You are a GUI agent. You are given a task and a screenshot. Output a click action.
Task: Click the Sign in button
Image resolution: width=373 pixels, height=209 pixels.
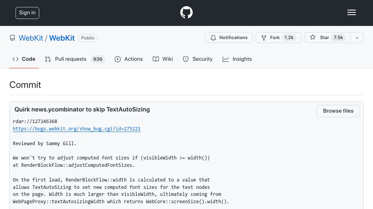27,13
